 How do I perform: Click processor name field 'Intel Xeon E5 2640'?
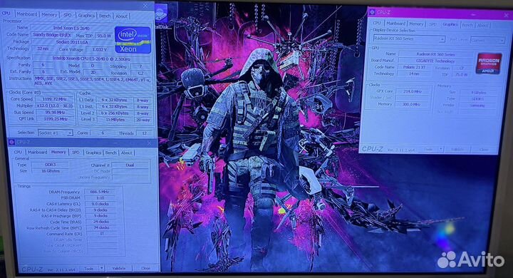click(x=71, y=28)
